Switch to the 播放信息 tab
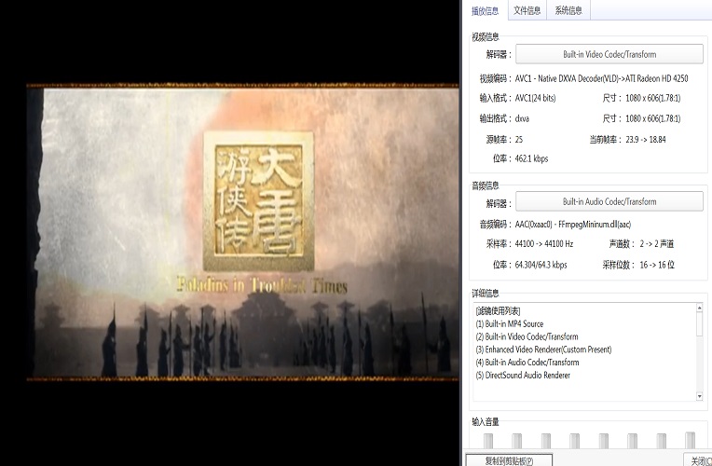Image resolution: width=712 pixels, height=466 pixels. pos(485,11)
